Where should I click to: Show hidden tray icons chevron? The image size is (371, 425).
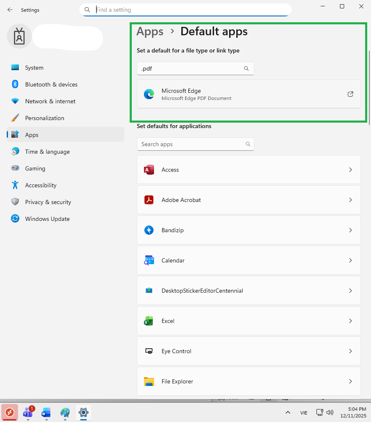pos(288,412)
